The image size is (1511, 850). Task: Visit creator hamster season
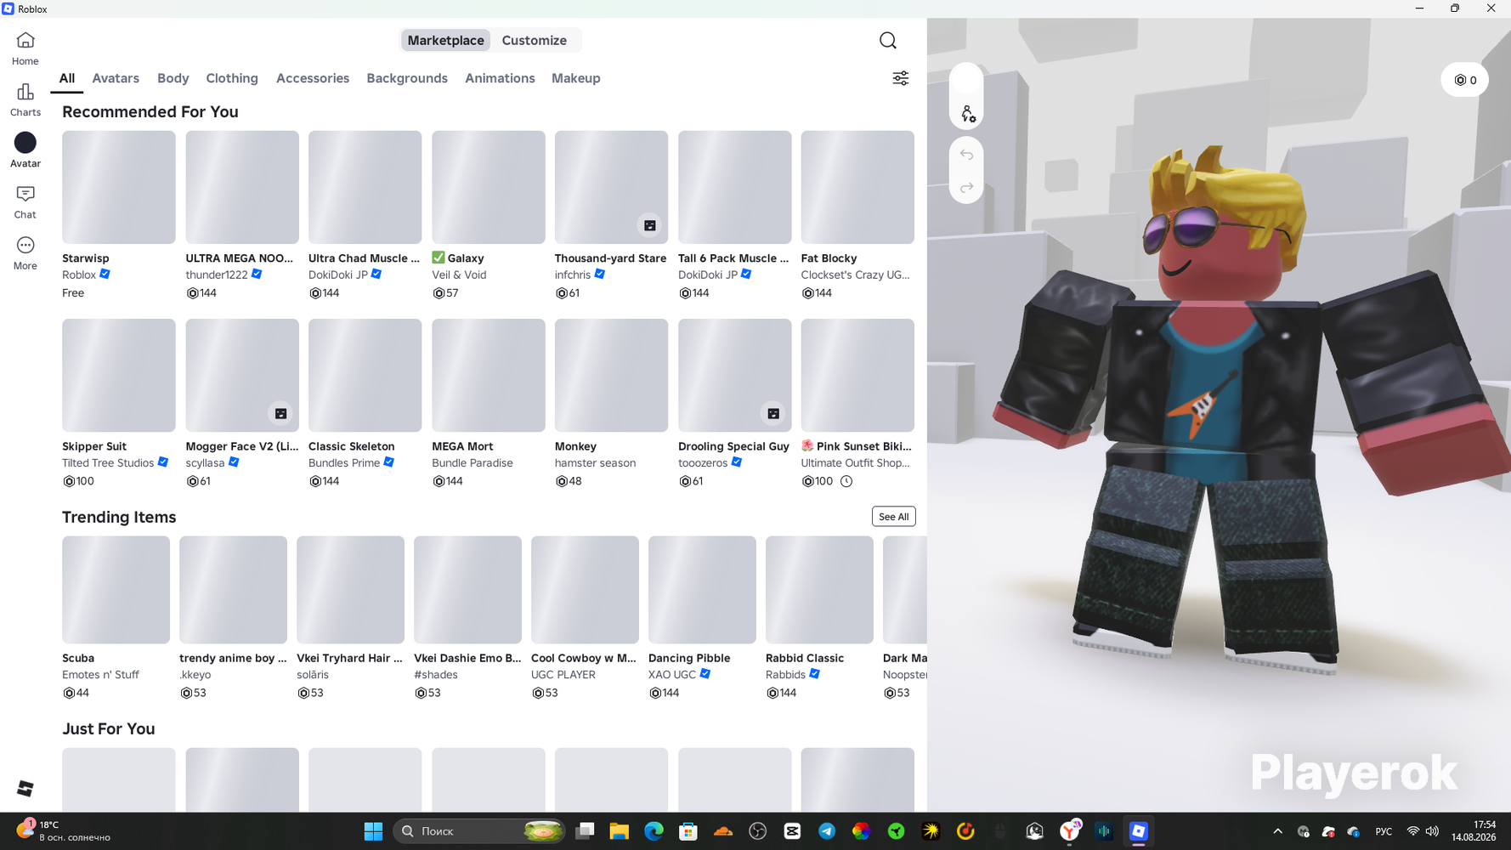click(595, 463)
